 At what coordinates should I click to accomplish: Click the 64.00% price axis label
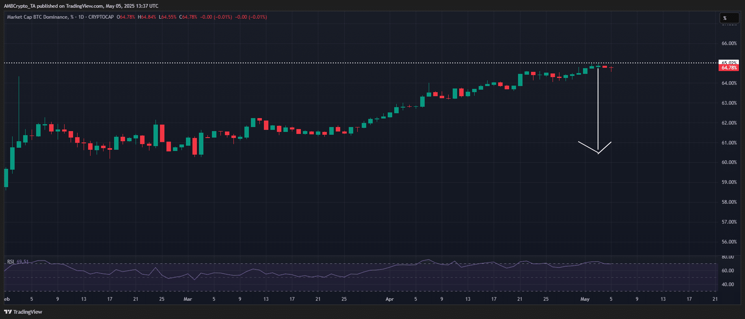(x=729, y=83)
